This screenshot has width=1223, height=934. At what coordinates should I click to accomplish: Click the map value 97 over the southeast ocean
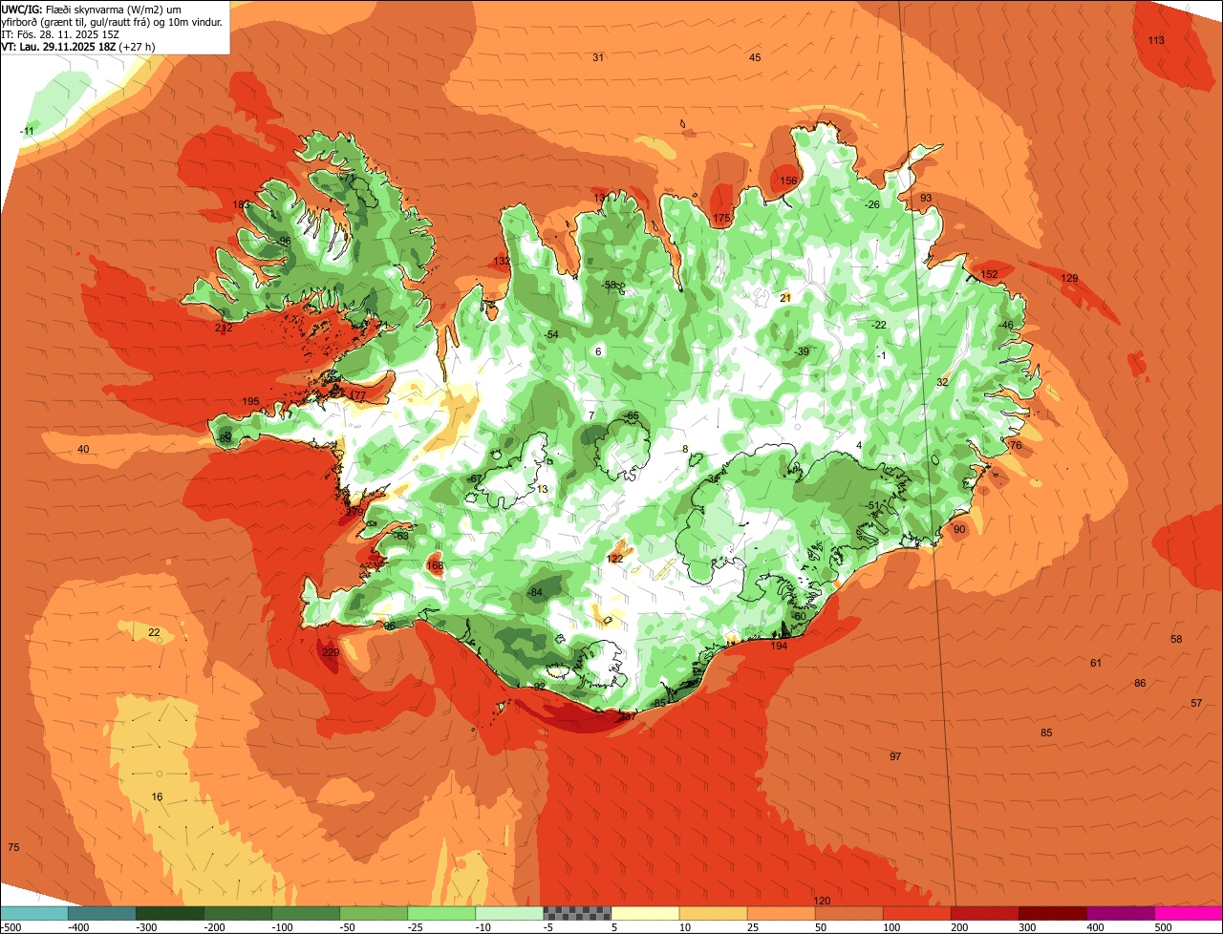[895, 756]
